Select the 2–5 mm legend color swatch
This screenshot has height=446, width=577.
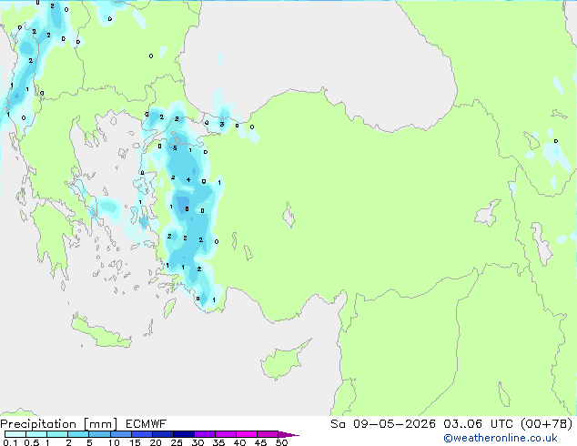(78, 434)
